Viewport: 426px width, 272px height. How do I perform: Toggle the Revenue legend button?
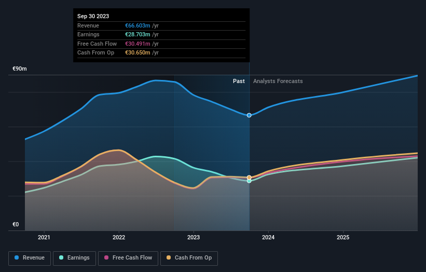pyautogui.click(x=30, y=258)
